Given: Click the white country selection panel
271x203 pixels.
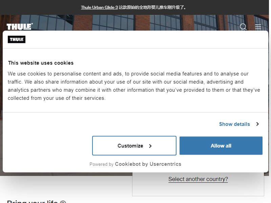Looking at the screenshot, I should tap(198, 184).
